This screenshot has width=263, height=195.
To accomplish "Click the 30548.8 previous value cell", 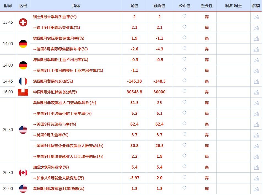I will tap(134, 92).
